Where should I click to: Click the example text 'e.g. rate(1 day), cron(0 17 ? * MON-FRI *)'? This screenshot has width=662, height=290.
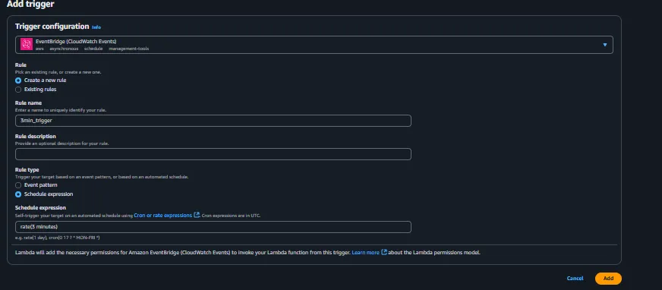click(58, 238)
